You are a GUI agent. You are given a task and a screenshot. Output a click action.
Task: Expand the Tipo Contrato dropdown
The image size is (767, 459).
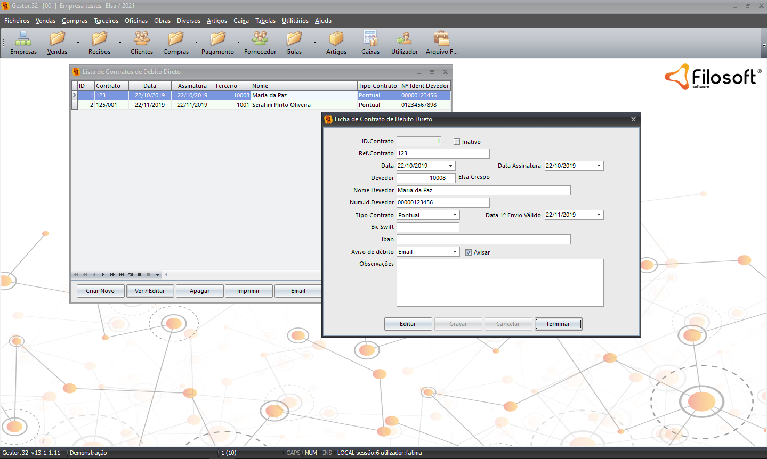(455, 215)
